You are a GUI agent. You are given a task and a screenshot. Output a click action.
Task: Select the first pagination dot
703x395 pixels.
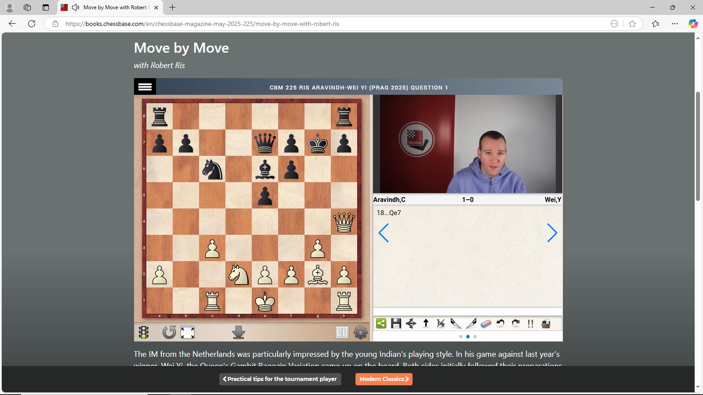[x=460, y=337]
